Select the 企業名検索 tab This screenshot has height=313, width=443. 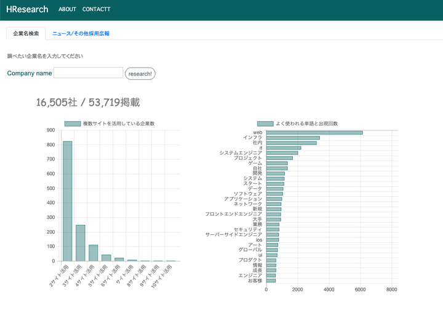coord(26,33)
